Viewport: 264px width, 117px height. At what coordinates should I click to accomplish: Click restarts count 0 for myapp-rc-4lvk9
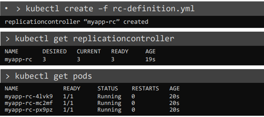tap(133, 96)
